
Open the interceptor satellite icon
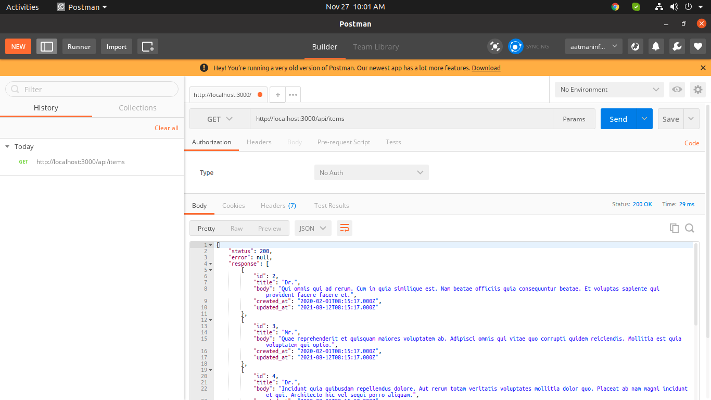click(x=494, y=46)
